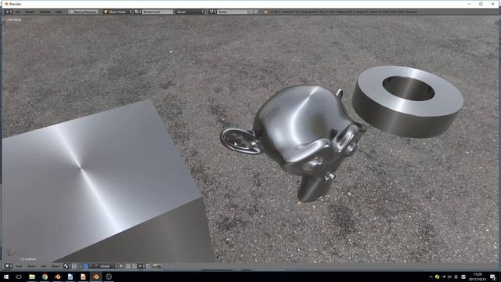Open the Render menu
Viewport: 501px width, 282px height.
[30, 12]
